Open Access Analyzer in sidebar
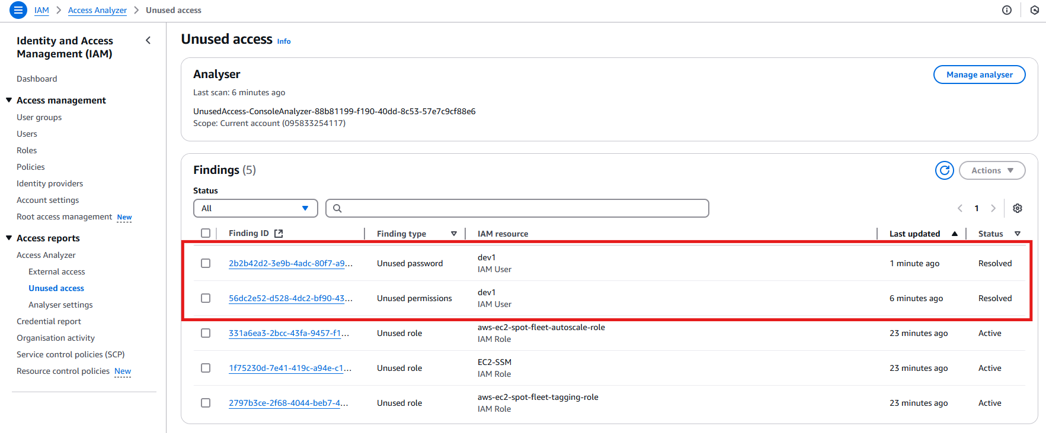This screenshot has width=1046, height=433. tap(46, 255)
